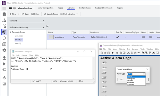Click the play/test icon in Graphics Builder
Screen dimensions: 160x96
pyautogui.click(x=113, y=53)
